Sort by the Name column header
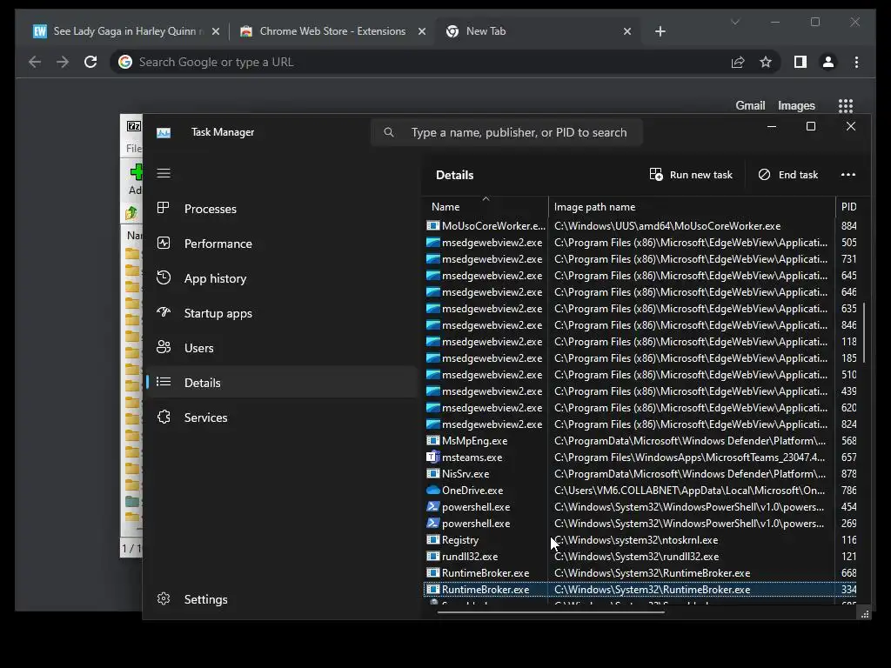The image size is (891, 668). tap(486, 207)
